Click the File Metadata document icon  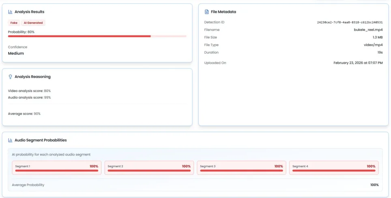tap(206, 12)
